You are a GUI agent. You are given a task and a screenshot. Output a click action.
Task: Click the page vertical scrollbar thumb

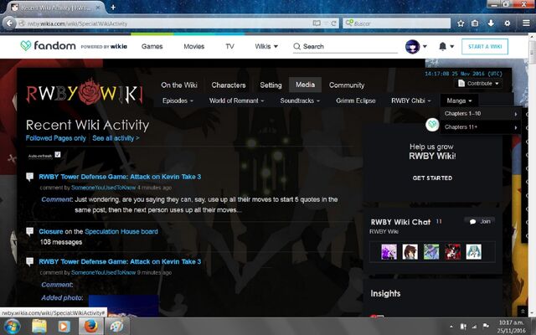coord(532,52)
